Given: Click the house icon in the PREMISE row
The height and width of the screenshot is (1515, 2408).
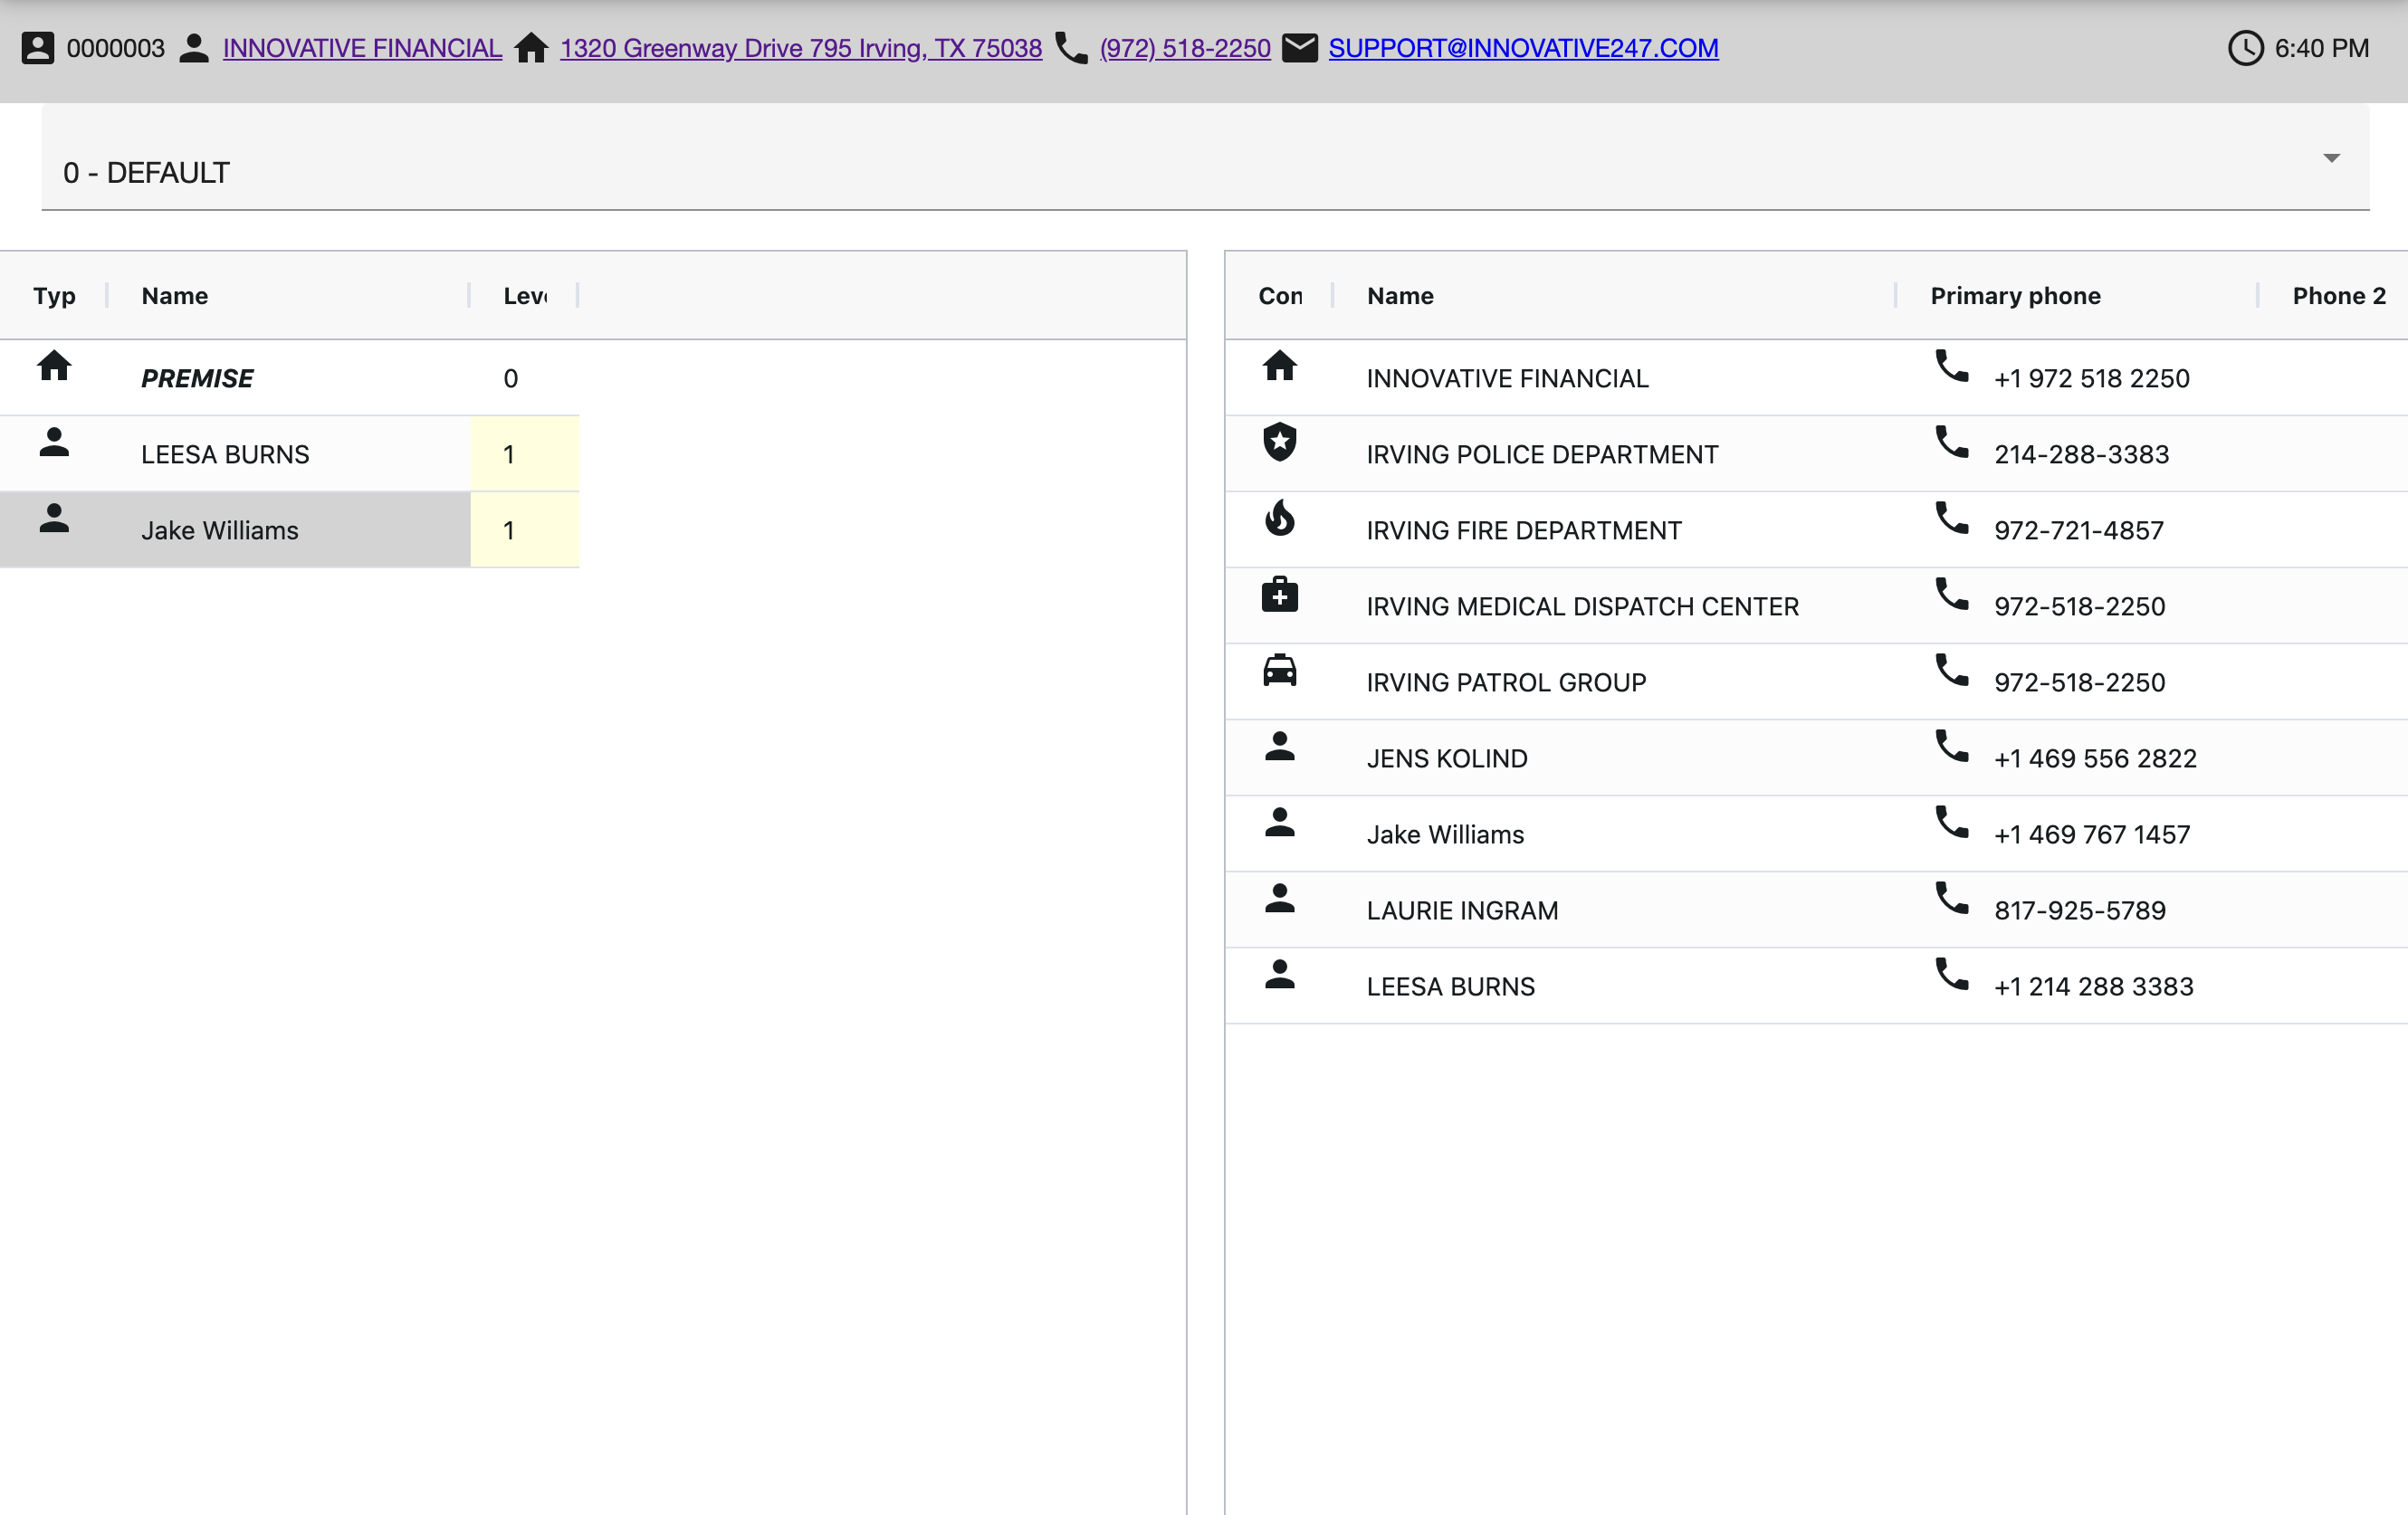Looking at the screenshot, I should tap(54, 366).
